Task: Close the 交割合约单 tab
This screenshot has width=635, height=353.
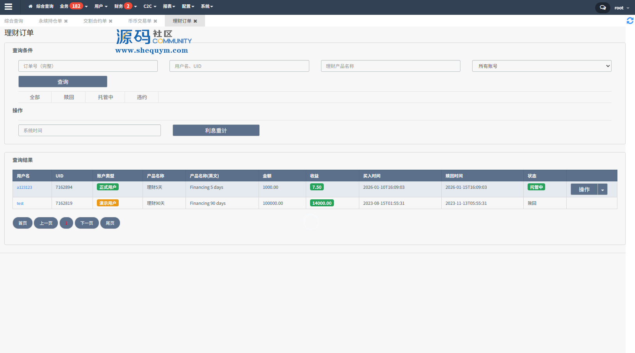Action: click(x=111, y=21)
